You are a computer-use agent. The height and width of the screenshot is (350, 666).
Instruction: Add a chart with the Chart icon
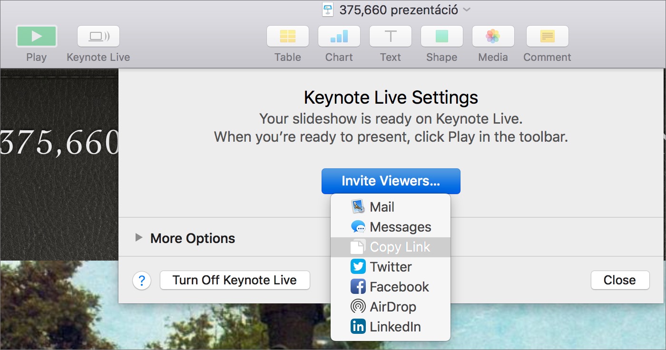pos(339,36)
